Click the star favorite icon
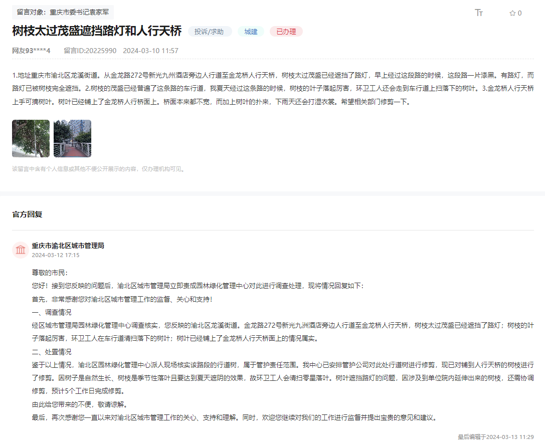Screen dimensions: 545x446 pos(511,14)
